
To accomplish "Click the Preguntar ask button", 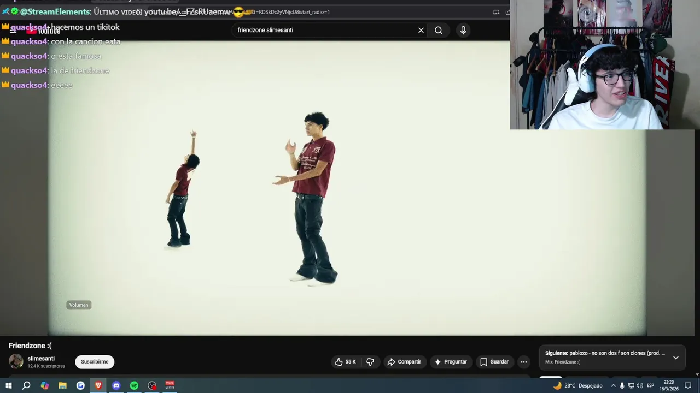I will 451,362.
